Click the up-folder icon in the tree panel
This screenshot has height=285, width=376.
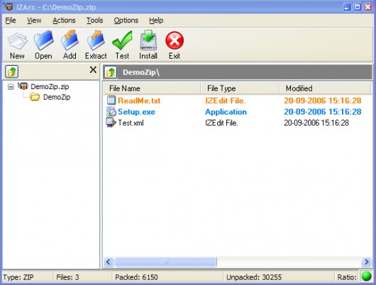click(12, 71)
